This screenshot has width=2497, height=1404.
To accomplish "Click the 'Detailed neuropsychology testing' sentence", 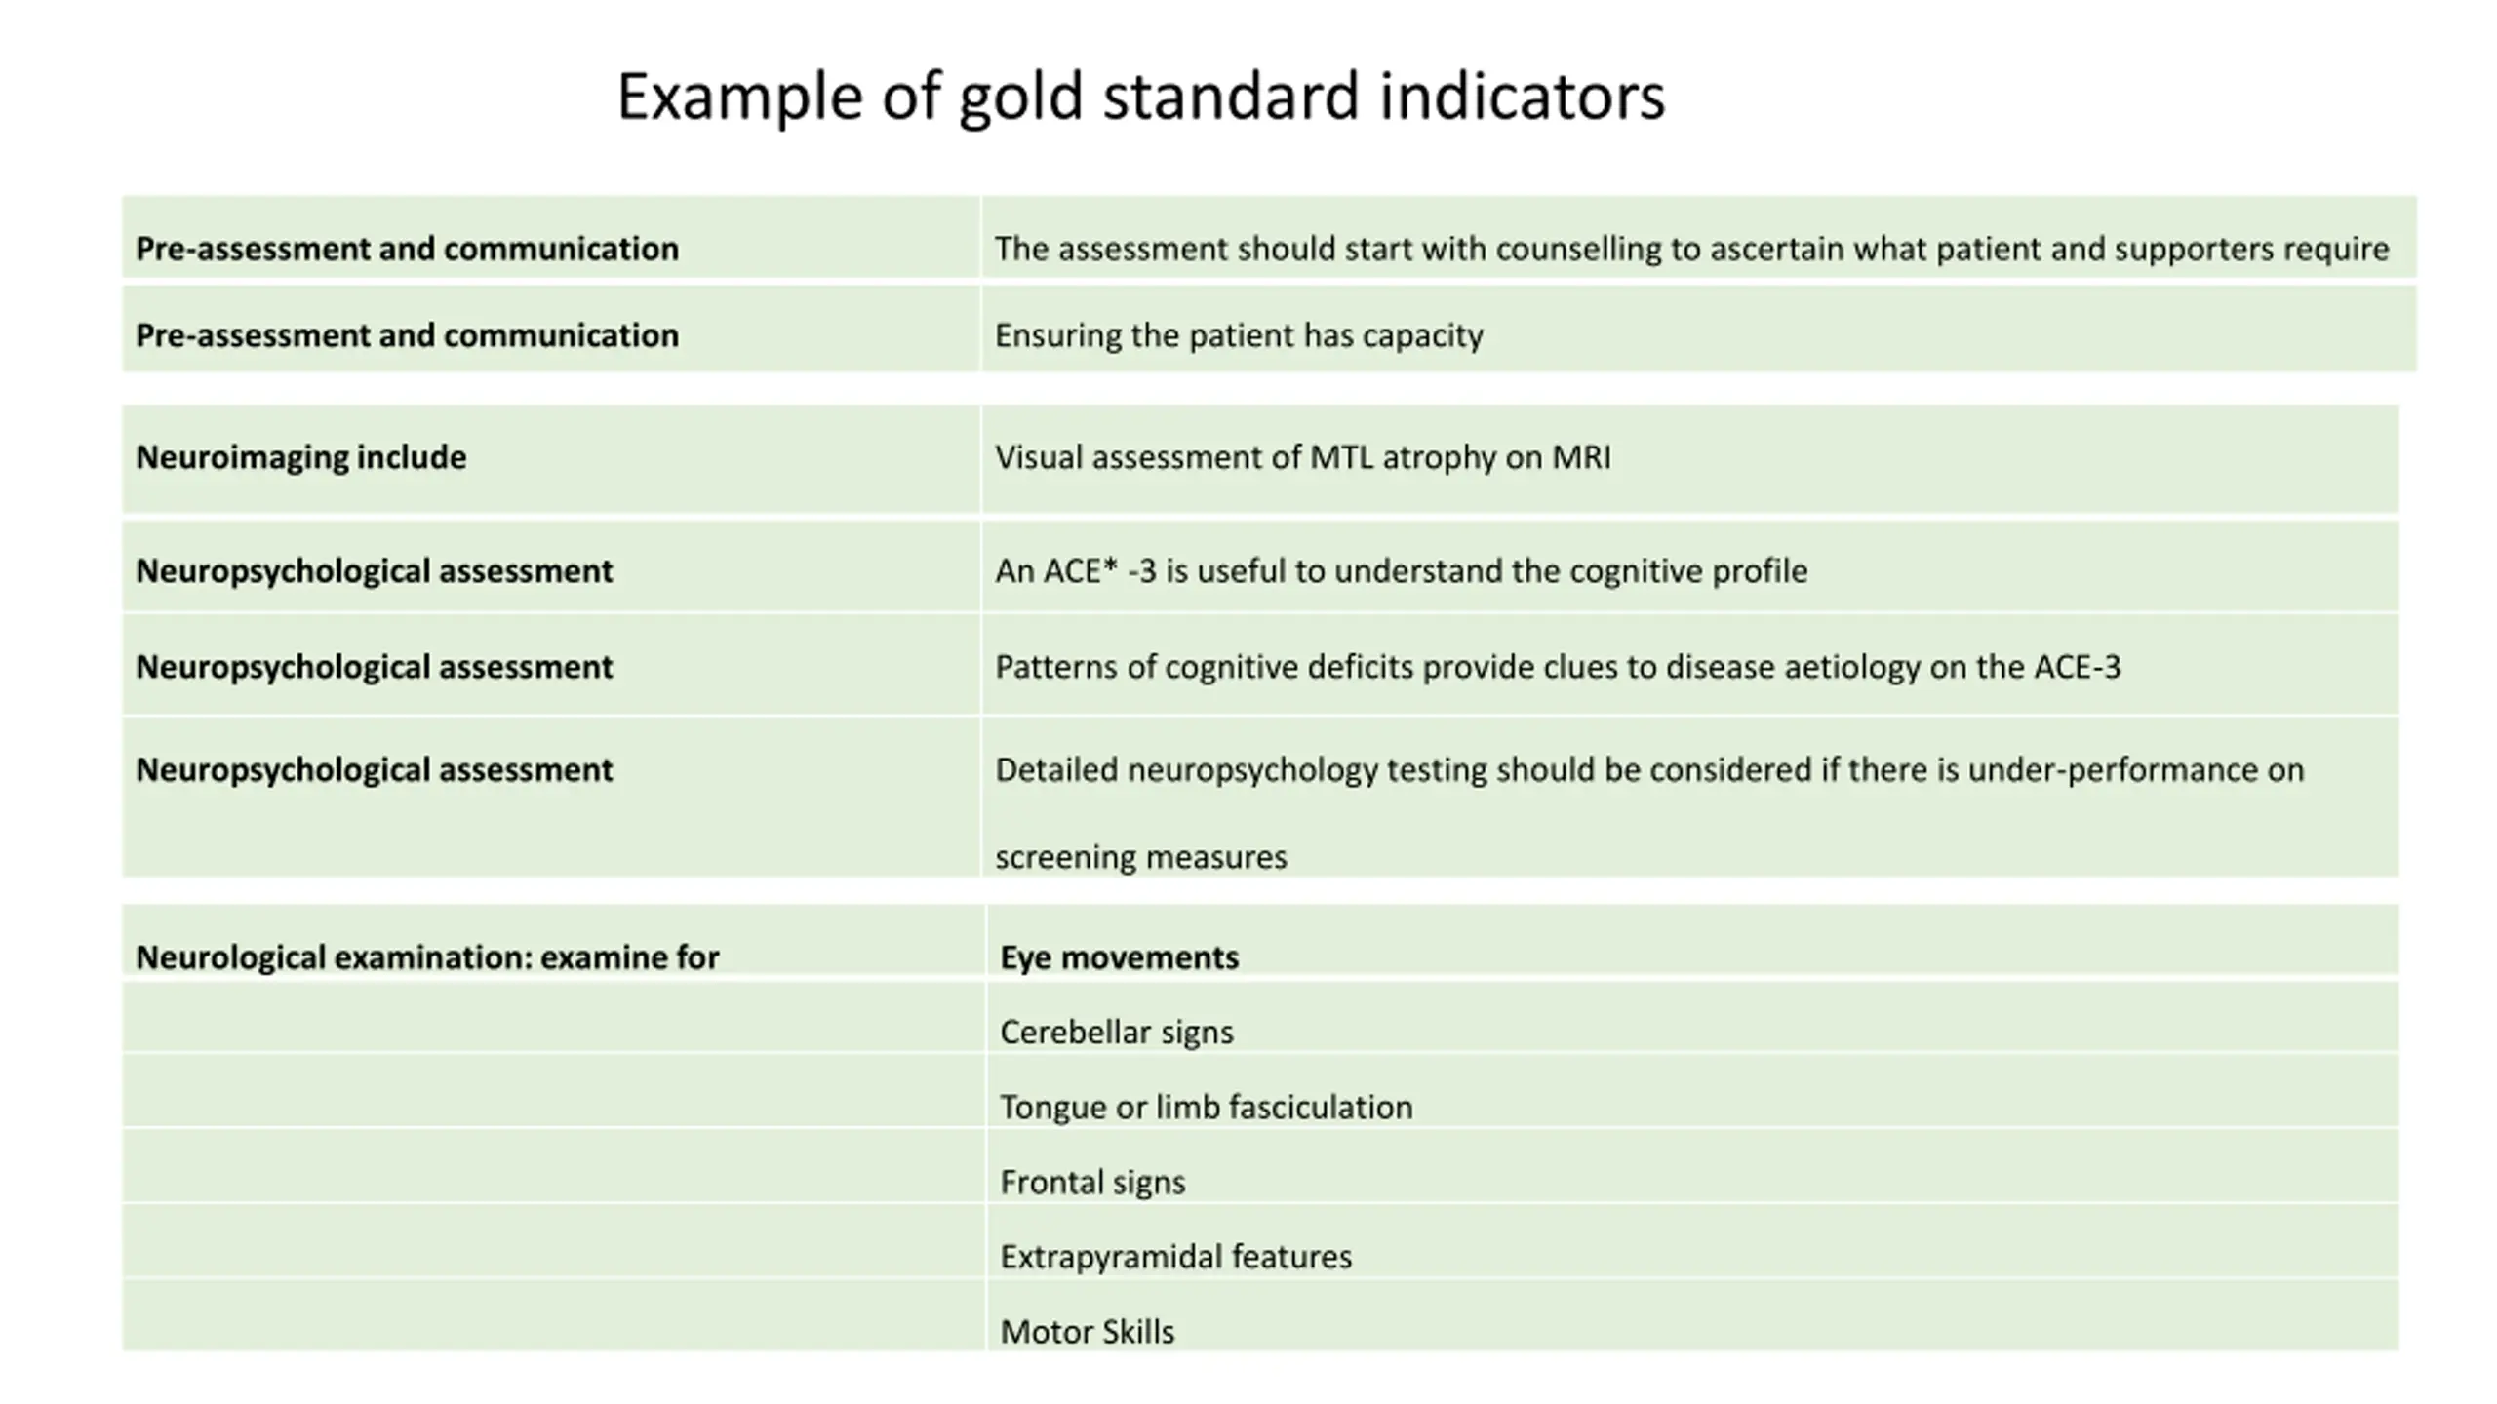I will pyautogui.click(x=1648, y=770).
